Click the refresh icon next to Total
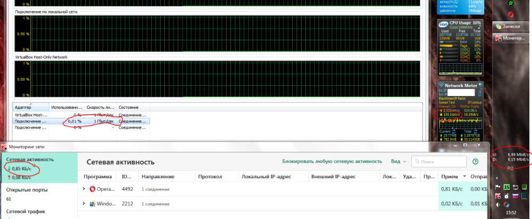The height and width of the screenshot is (219, 532). pos(475,131)
